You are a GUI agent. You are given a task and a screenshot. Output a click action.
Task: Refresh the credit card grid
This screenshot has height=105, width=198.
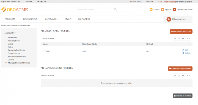(x=179, y=39)
